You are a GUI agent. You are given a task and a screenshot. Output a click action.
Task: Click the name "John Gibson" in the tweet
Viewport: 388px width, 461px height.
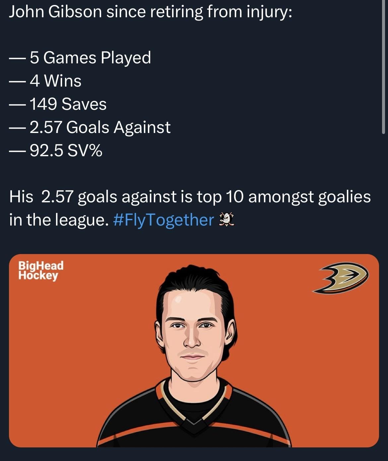[55, 12]
